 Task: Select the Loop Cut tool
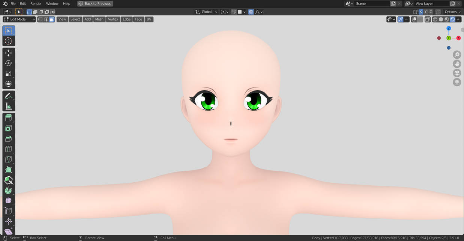(9, 149)
